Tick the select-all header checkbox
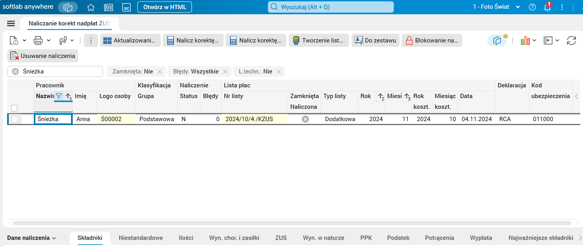The width and height of the screenshot is (583, 247). coord(14,108)
